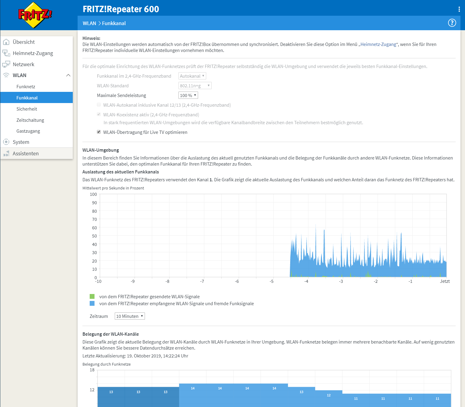Click the green legend color square
The image size is (465, 407).
tap(92, 296)
